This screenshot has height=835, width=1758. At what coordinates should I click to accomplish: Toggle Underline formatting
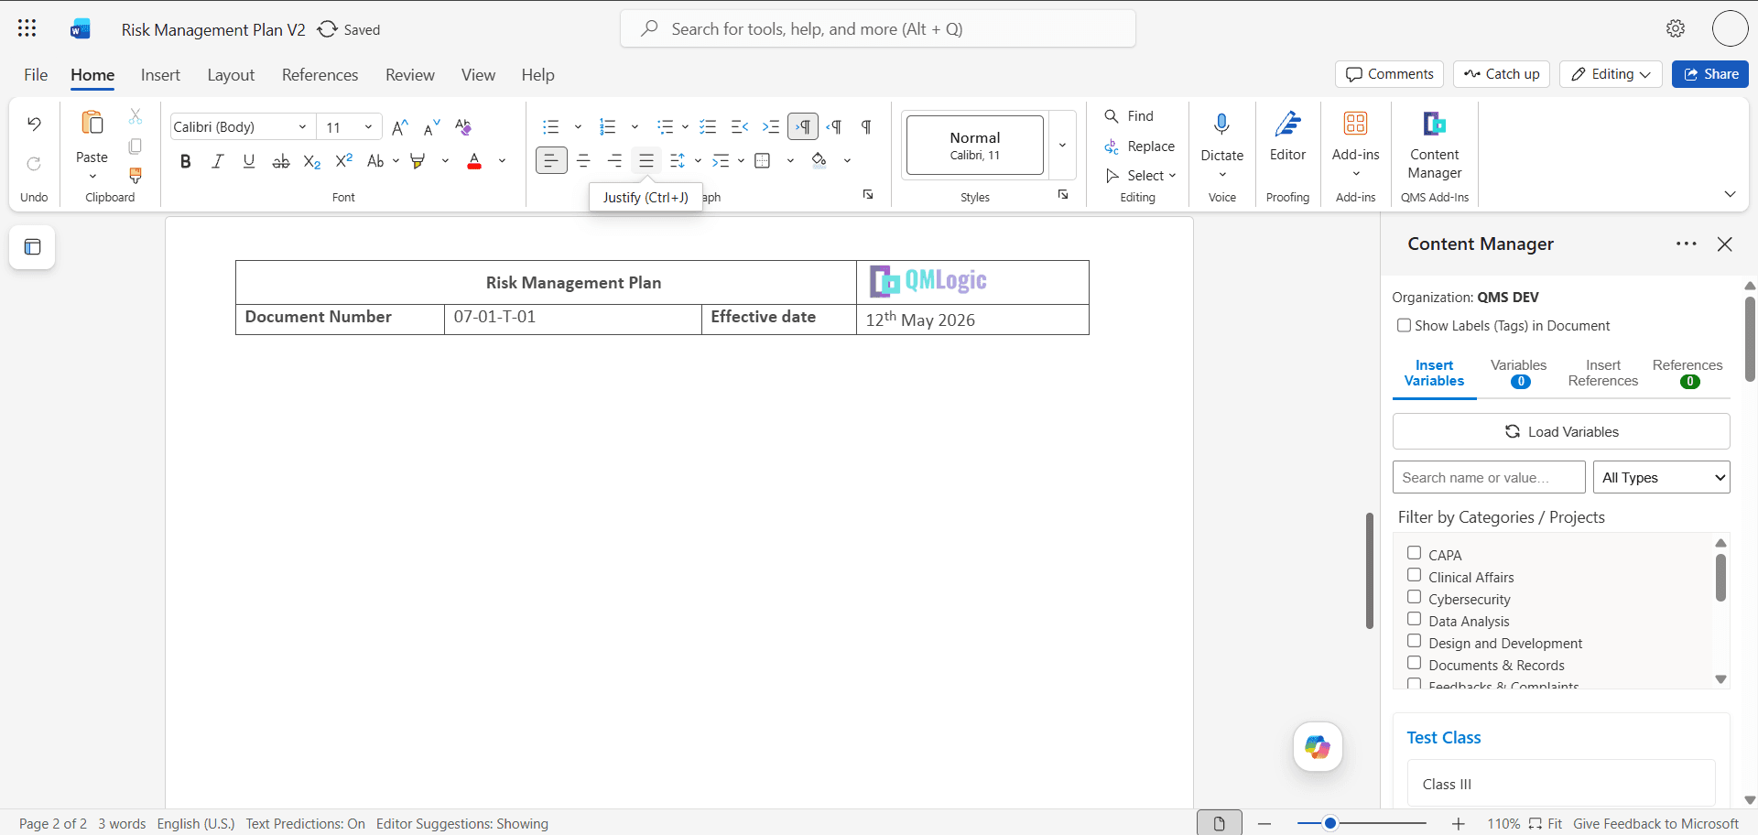coord(249,161)
